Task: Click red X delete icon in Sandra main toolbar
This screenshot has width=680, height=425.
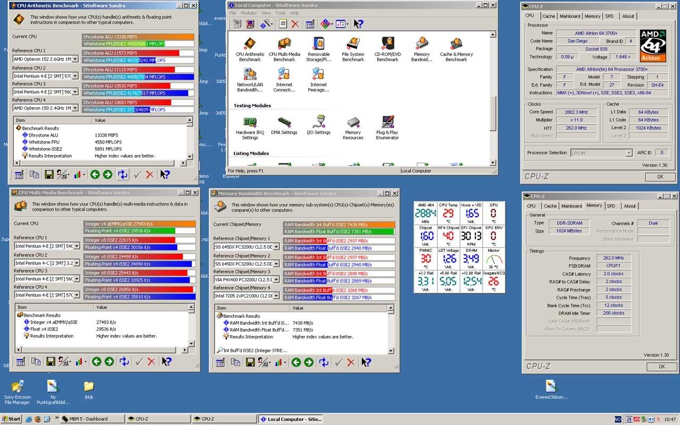Action: [x=295, y=24]
